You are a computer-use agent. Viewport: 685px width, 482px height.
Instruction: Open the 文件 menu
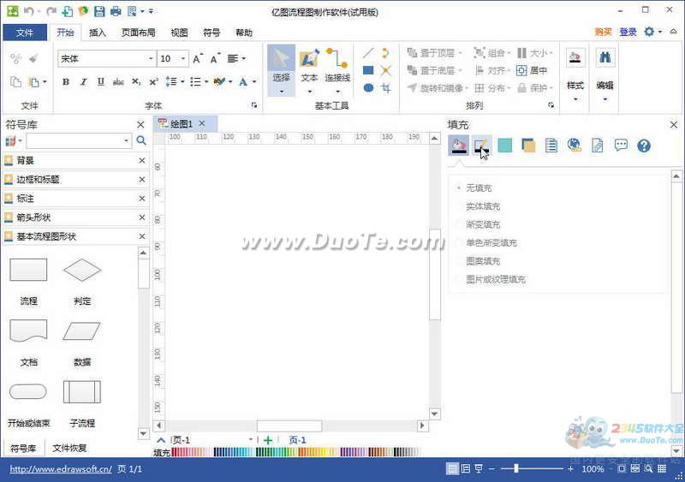click(x=25, y=33)
